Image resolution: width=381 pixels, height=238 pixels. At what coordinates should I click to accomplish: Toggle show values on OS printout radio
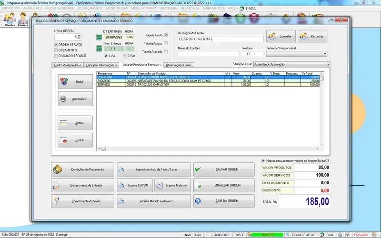click(x=263, y=160)
